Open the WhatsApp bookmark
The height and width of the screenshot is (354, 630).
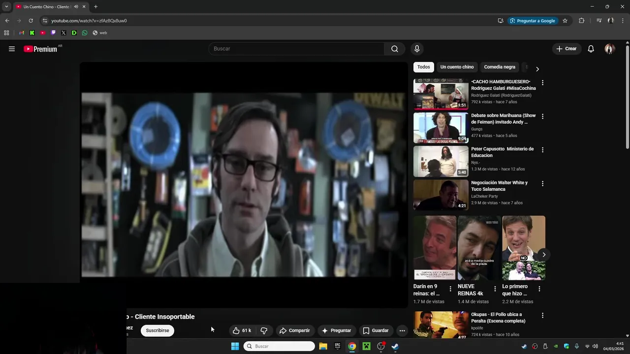pyautogui.click(x=85, y=33)
